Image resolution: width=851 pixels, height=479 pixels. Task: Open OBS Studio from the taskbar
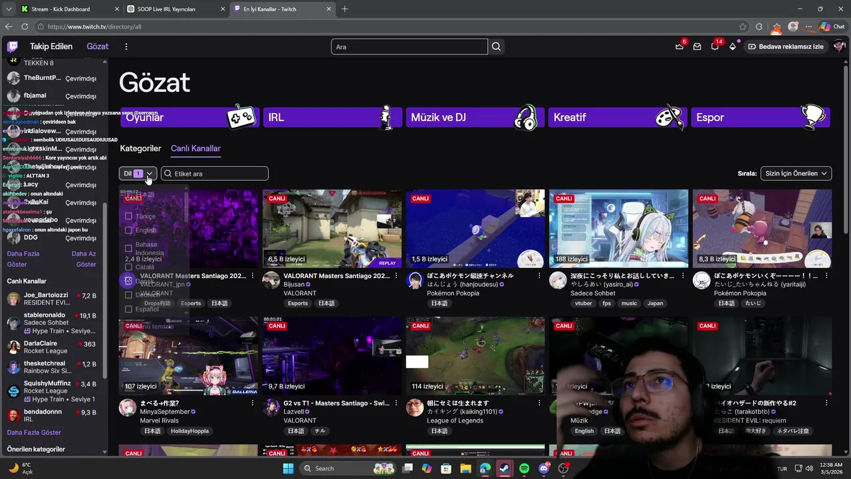coord(563,468)
